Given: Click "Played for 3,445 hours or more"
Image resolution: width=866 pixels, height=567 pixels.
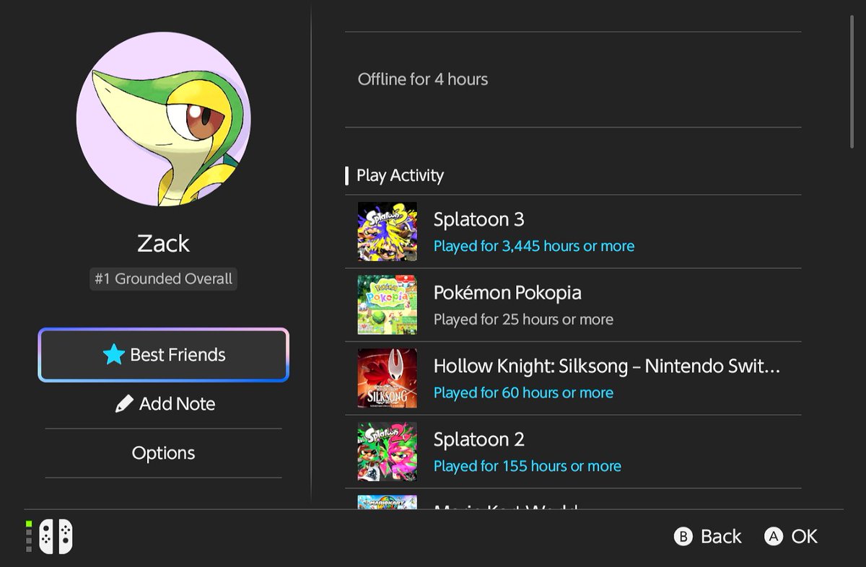Looking at the screenshot, I should click(x=534, y=246).
